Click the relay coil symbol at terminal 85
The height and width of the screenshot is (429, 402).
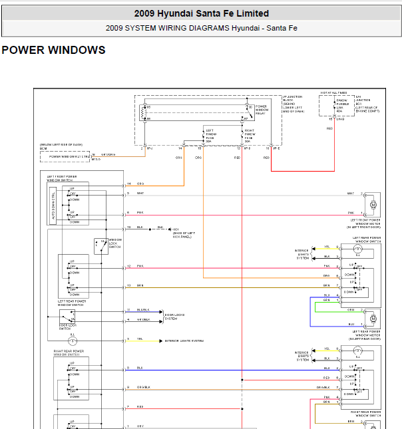(142, 112)
